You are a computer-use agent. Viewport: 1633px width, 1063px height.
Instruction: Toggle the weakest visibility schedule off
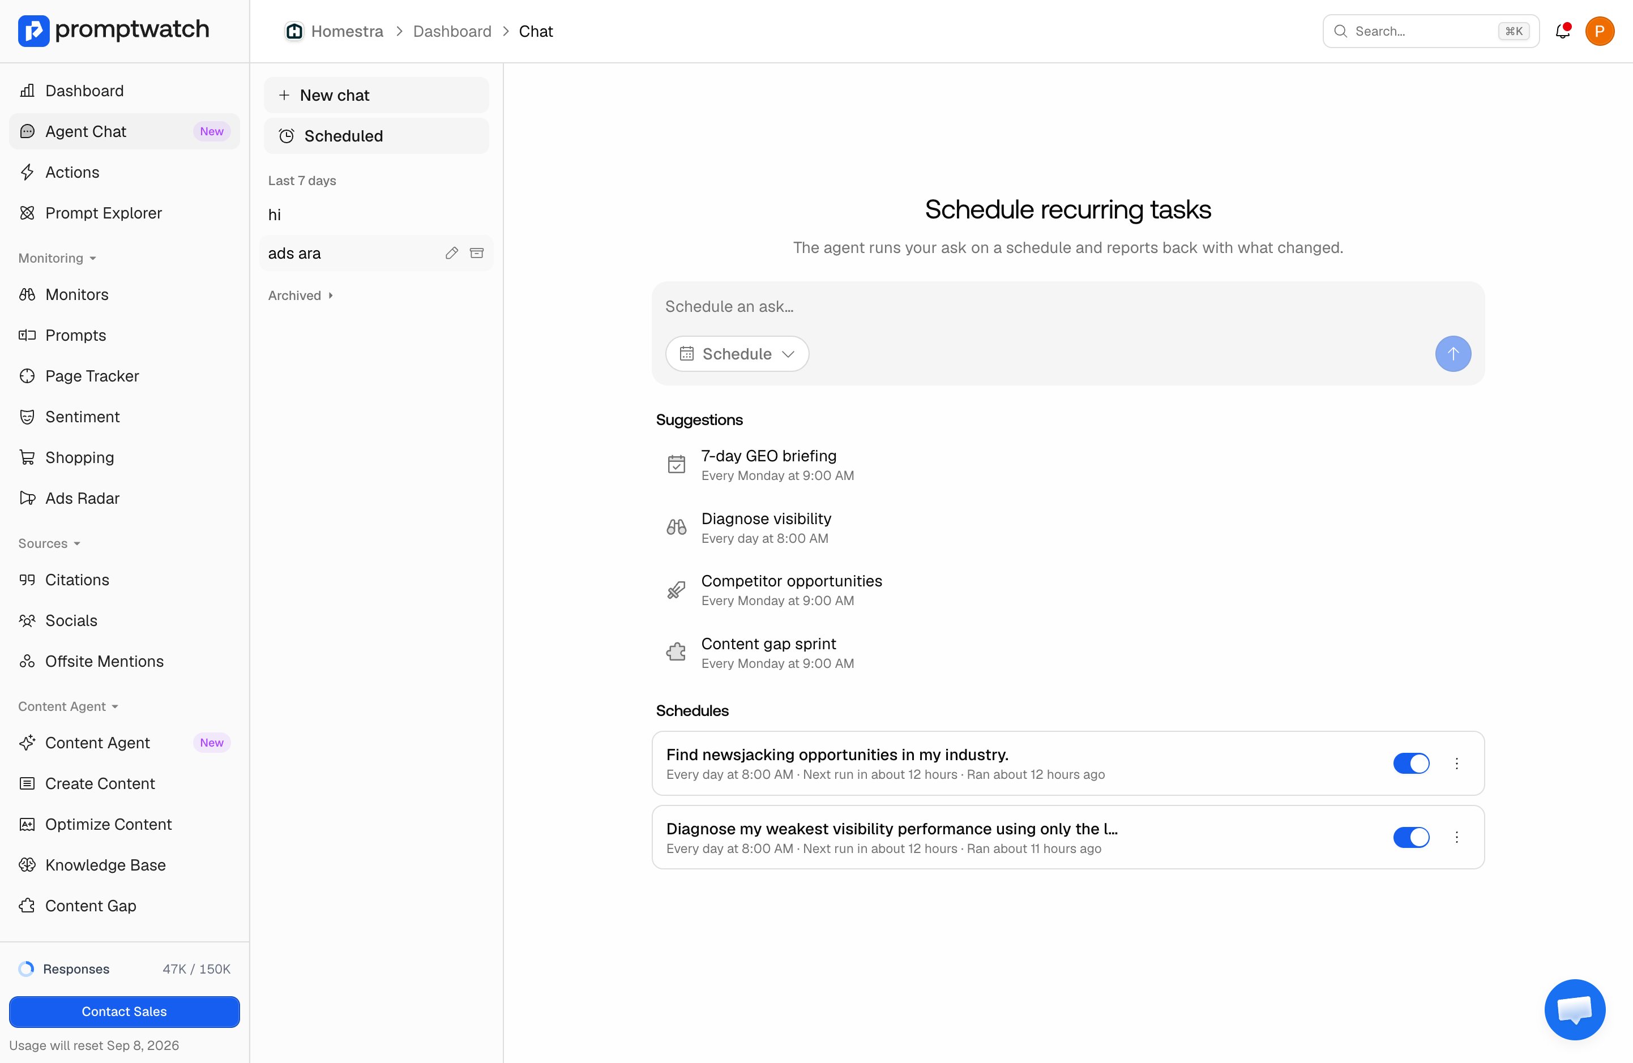click(1410, 837)
